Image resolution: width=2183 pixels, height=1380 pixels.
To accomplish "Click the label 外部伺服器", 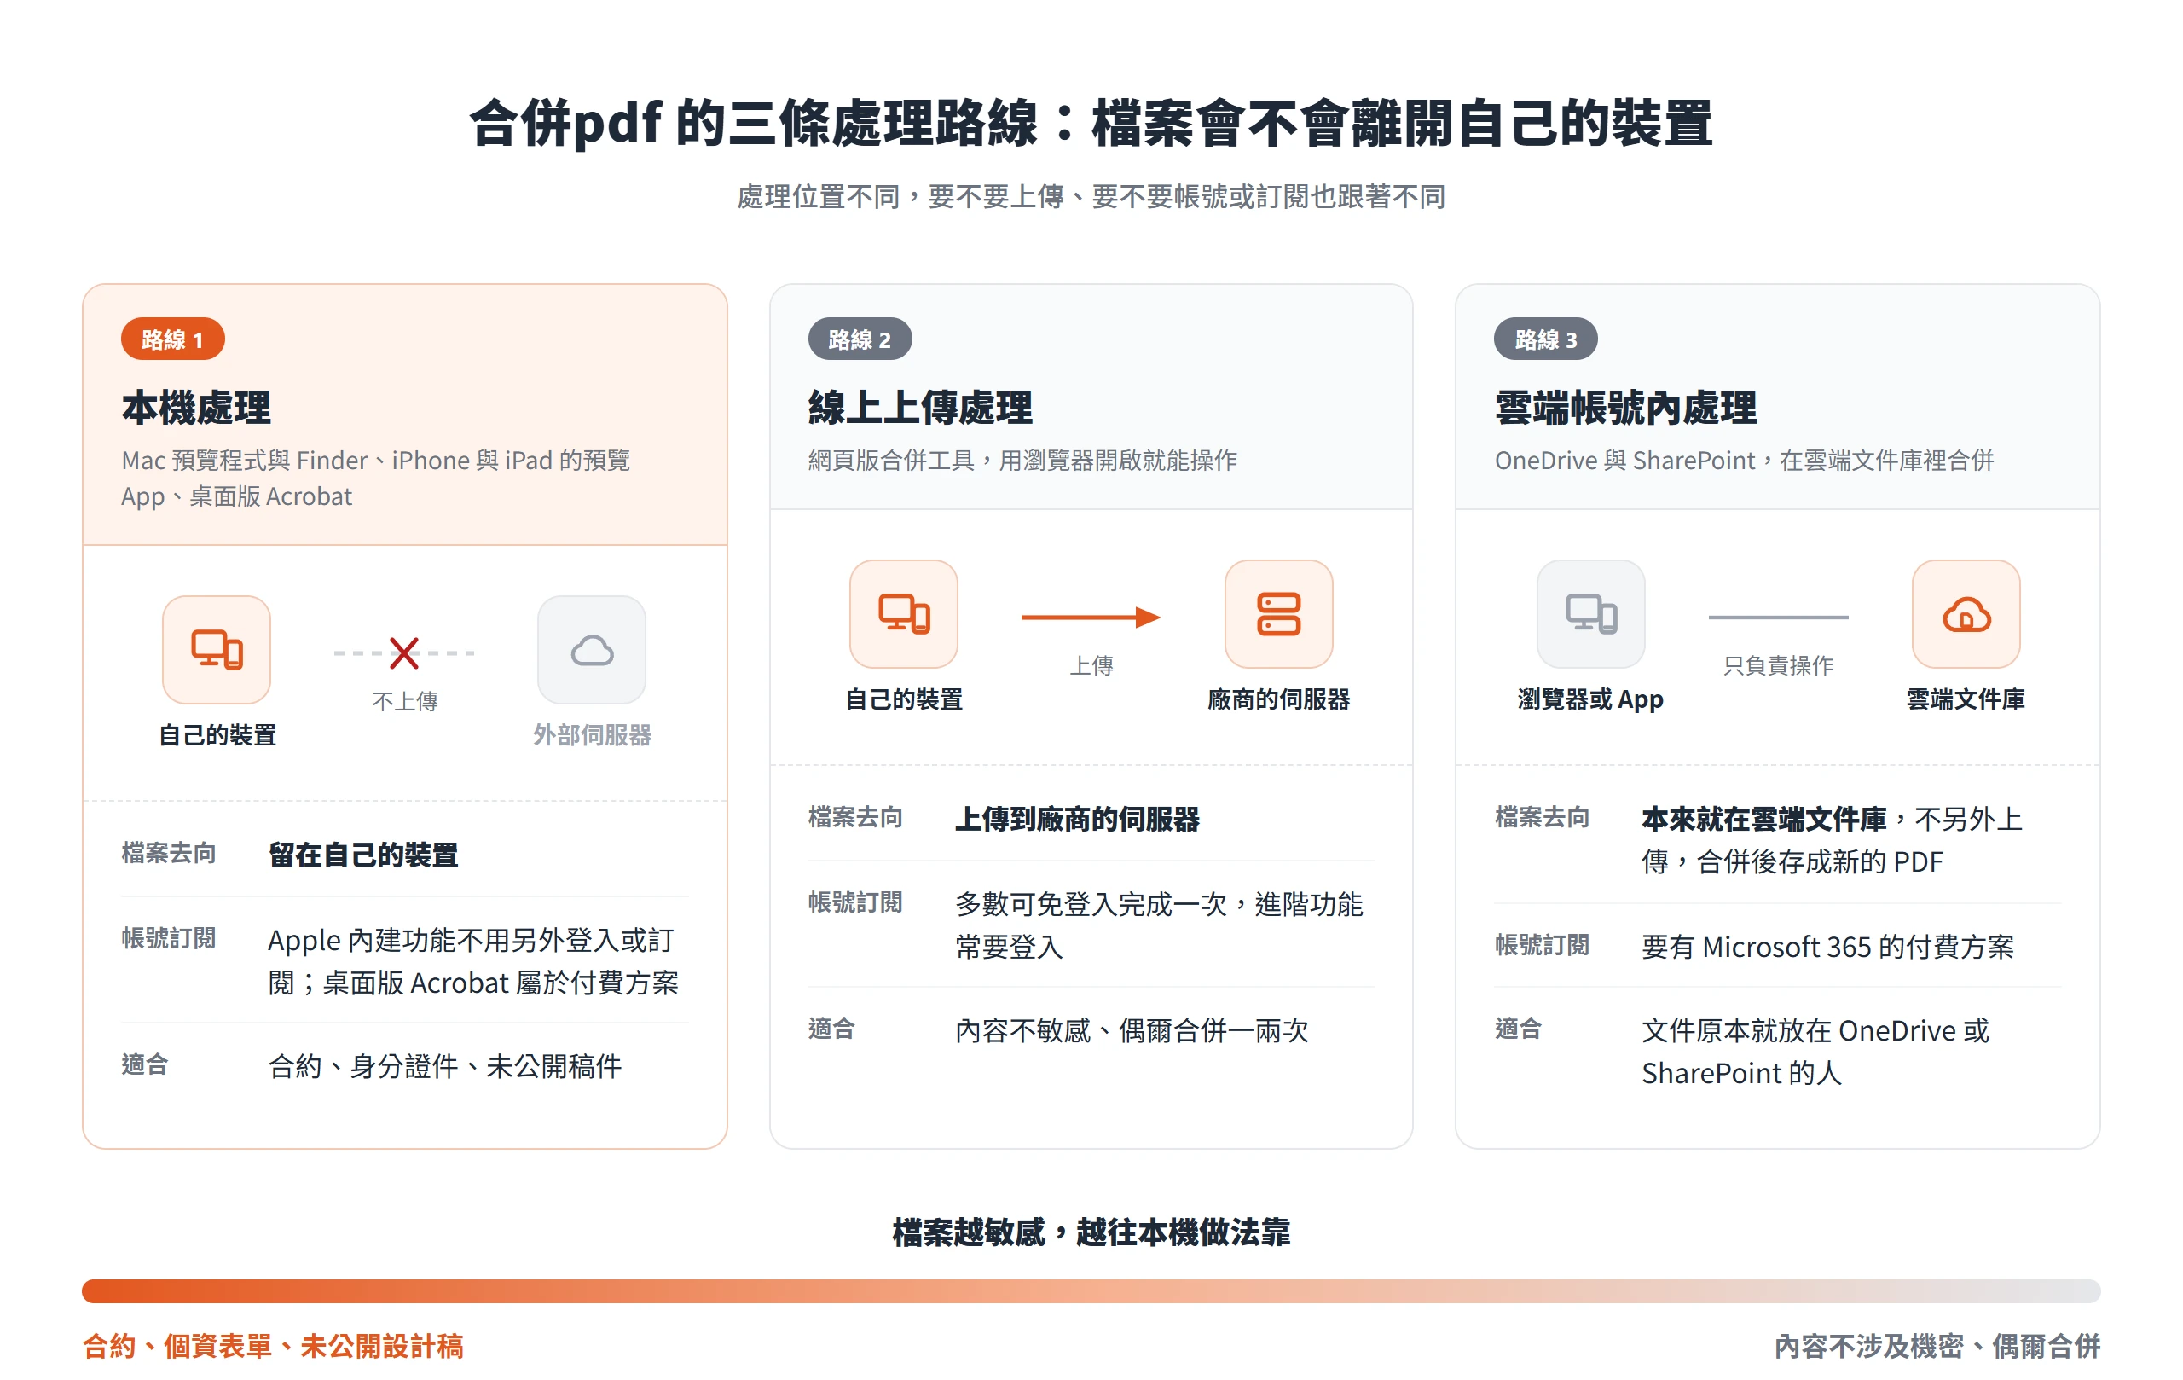I will tap(592, 735).
